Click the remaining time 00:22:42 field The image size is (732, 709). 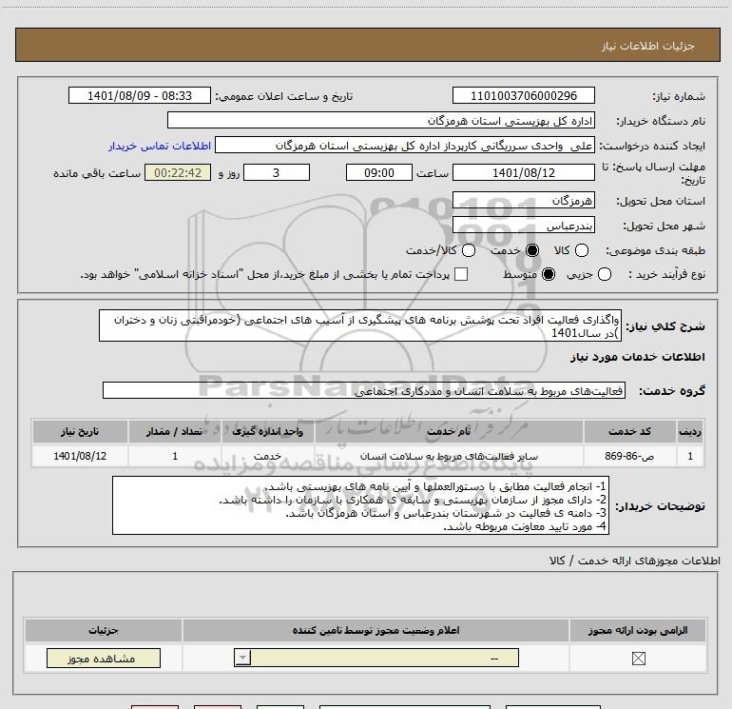pyautogui.click(x=178, y=172)
